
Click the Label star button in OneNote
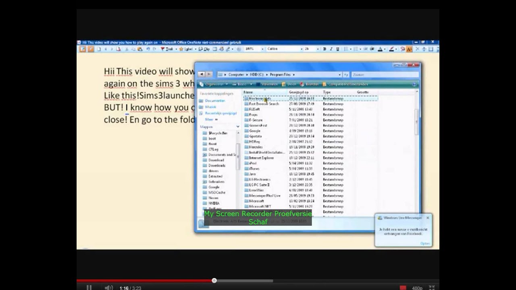186,49
